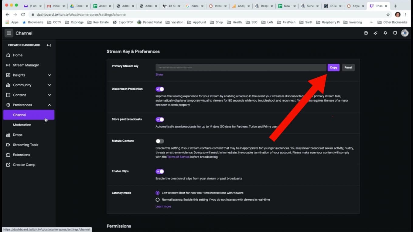The image size is (413, 232).
Task: Open the help question mark icon
Action: pos(366,33)
